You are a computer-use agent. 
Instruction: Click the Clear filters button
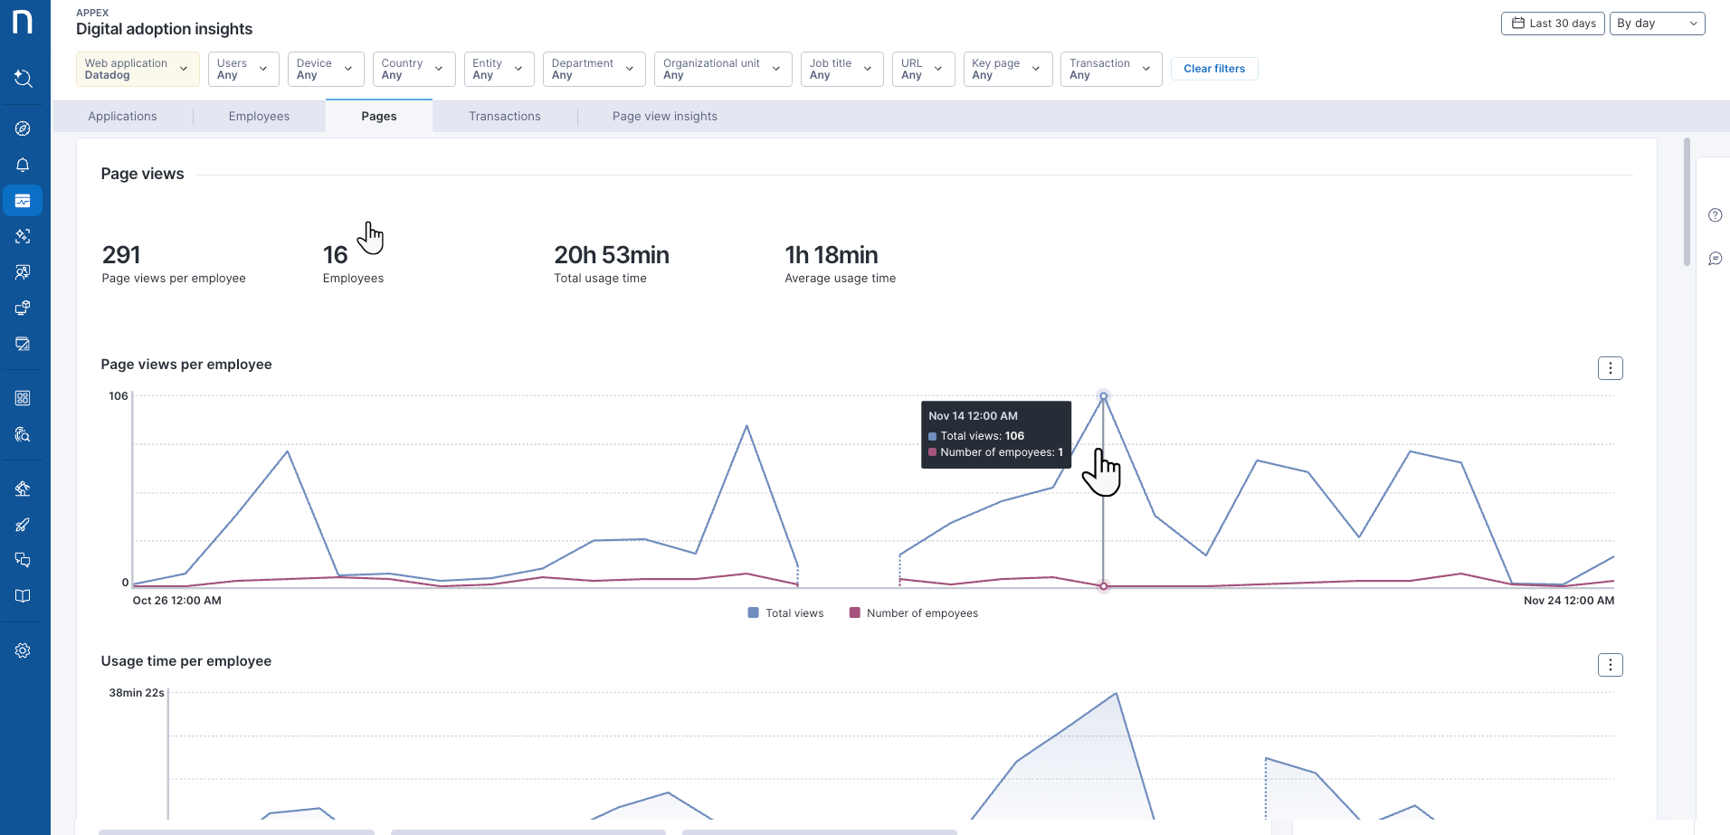click(1213, 69)
